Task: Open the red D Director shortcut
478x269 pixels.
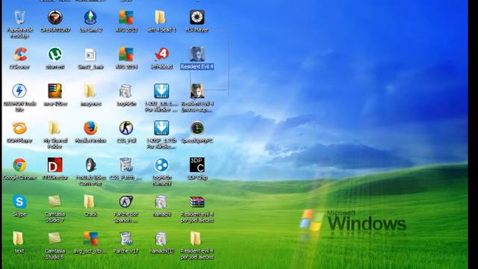Action: click(55, 165)
